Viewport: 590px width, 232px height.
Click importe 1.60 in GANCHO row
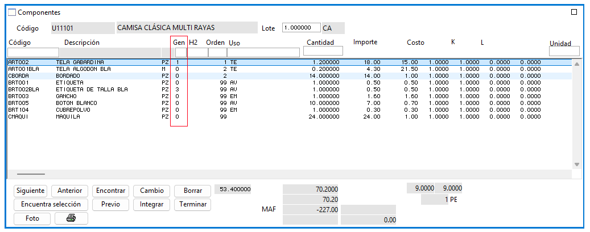click(x=374, y=96)
